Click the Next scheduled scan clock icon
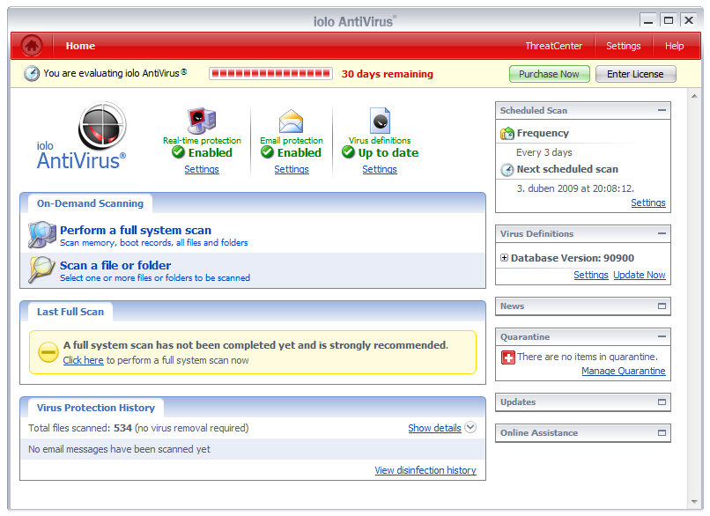 (507, 170)
